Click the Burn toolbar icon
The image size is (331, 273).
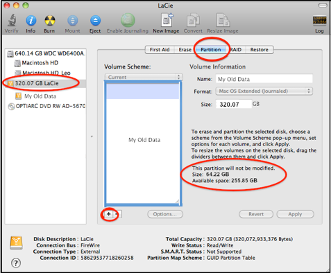(x=50, y=21)
